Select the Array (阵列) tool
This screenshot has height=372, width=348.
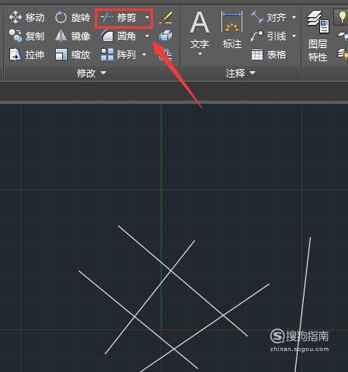tap(119, 55)
